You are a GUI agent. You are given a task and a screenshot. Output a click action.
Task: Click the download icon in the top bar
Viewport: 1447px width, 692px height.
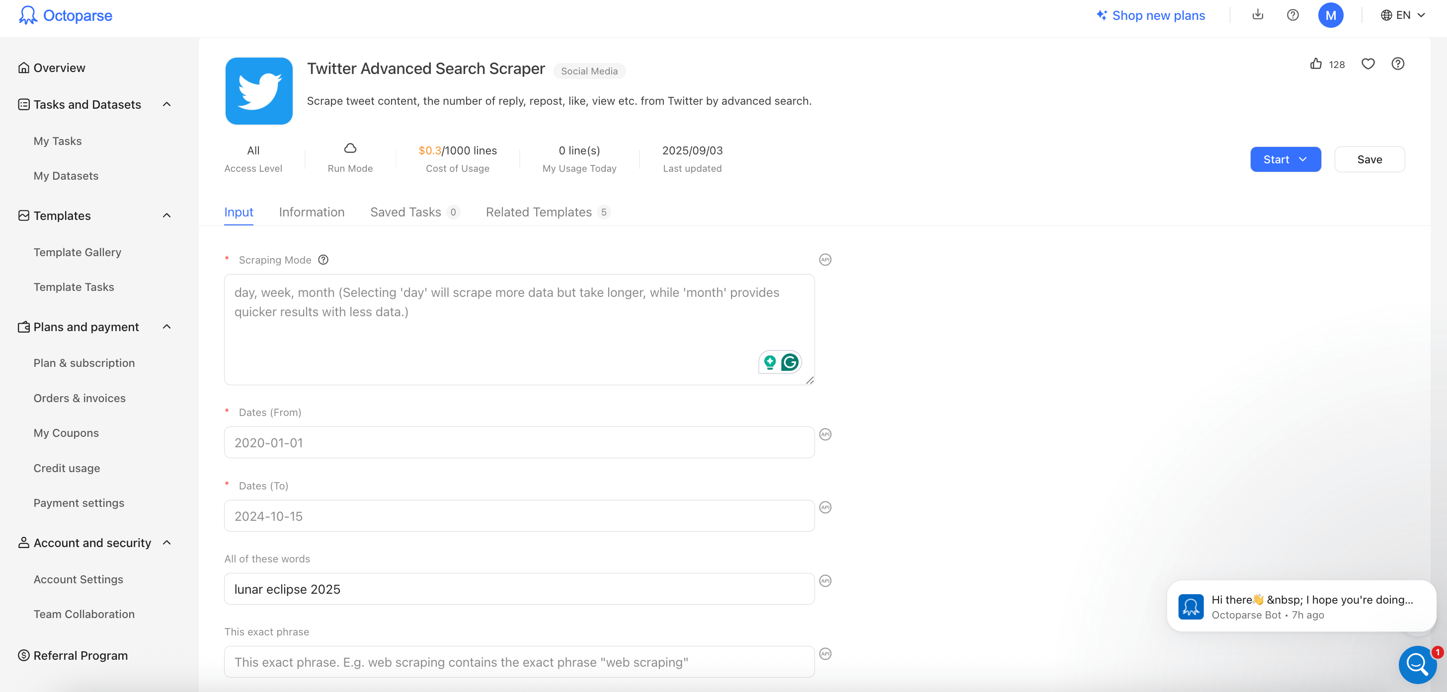click(x=1258, y=15)
